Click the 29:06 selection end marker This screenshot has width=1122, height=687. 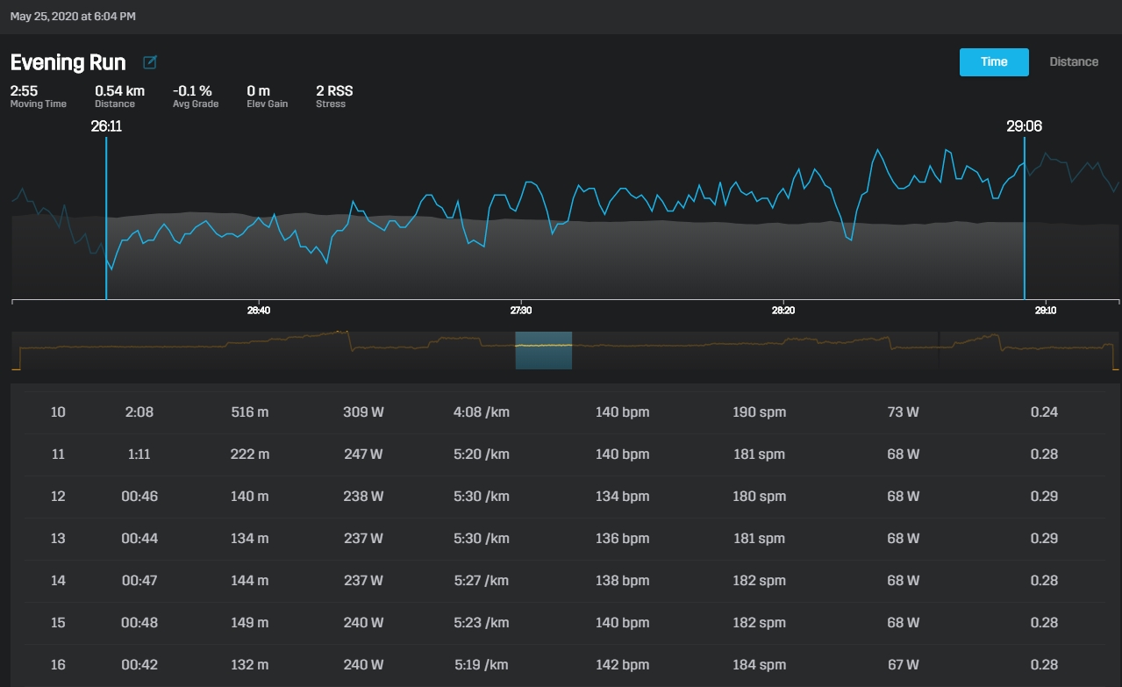[x=1024, y=127]
